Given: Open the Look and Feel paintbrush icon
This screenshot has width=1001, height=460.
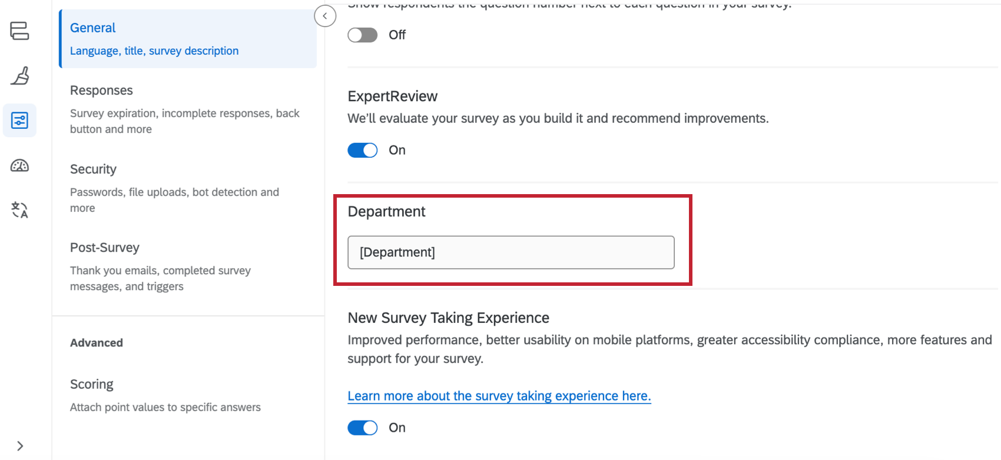Looking at the screenshot, I should [19, 75].
